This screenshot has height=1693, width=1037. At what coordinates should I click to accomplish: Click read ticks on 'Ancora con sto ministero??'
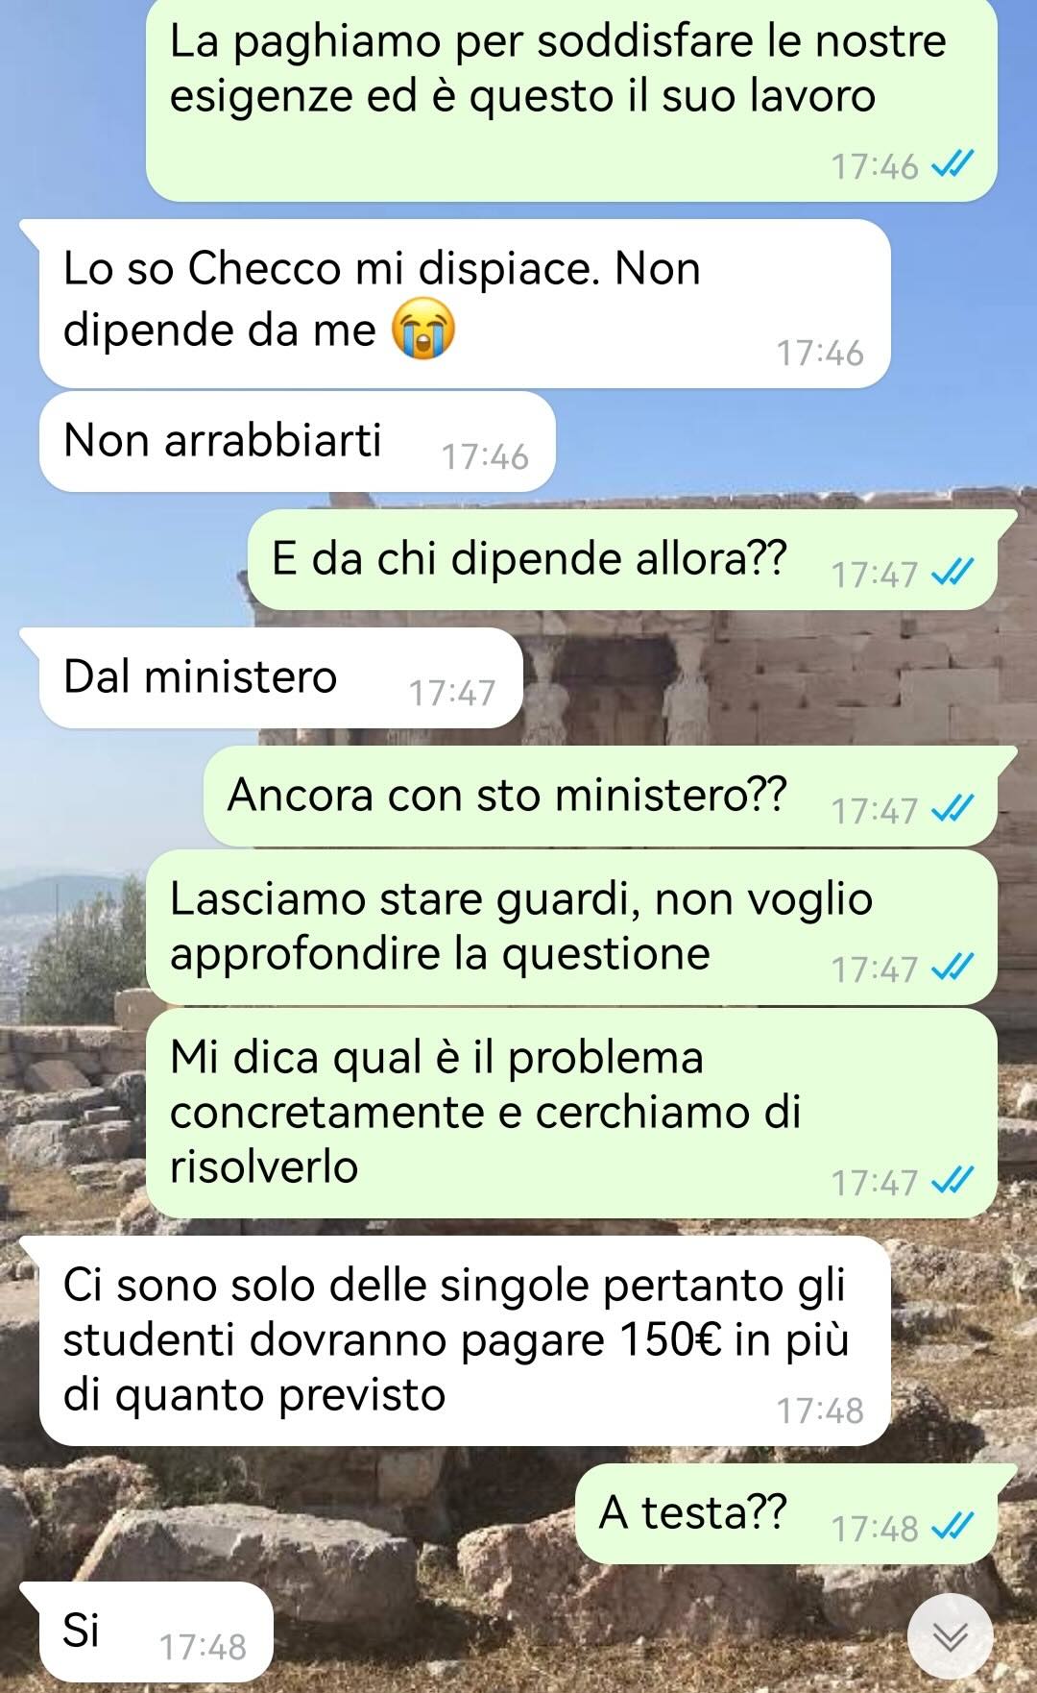[x=953, y=809]
